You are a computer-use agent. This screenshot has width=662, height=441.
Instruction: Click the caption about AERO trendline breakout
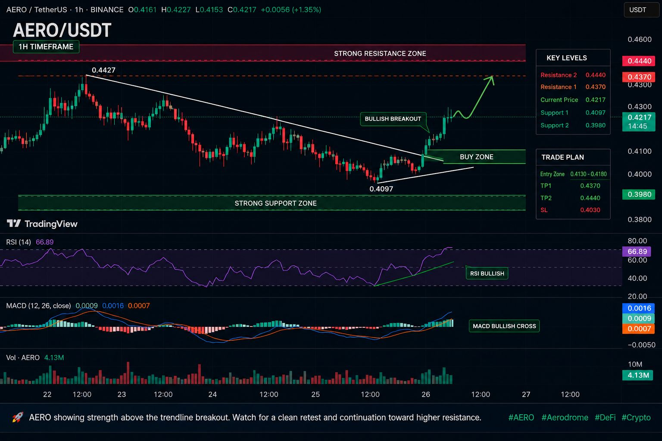pyautogui.click(x=255, y=417)
